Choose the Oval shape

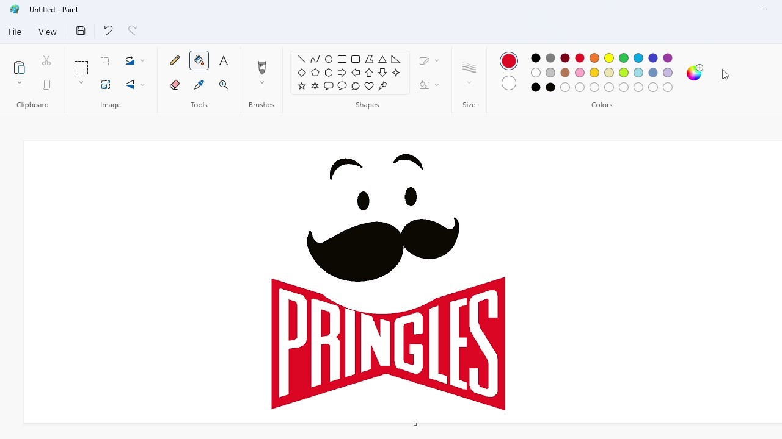coord(329,59)
